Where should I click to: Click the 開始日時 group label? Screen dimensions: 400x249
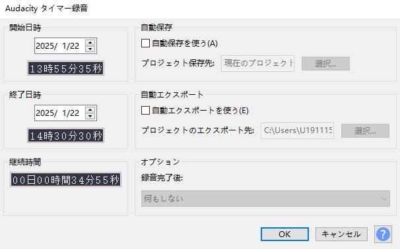(25, 28)
